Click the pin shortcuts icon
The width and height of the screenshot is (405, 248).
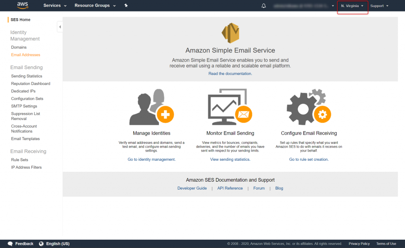coord(126,6)
